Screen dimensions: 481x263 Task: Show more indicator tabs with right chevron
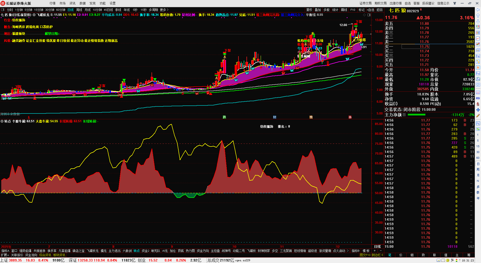[x=348, y=251]
